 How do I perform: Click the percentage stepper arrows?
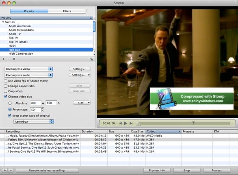(43, 110)
